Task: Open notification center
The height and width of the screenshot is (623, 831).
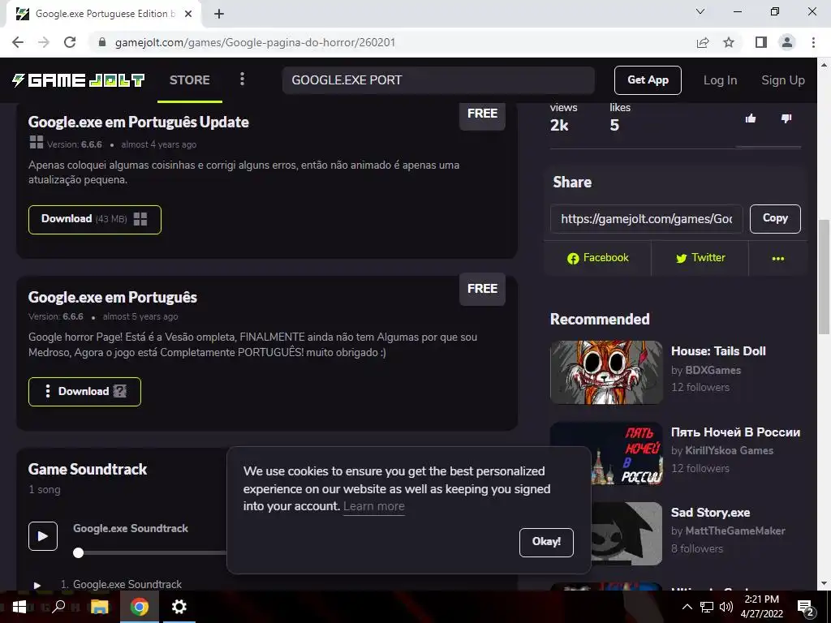Action: [806, 607]
